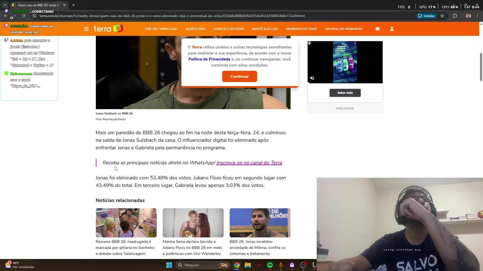Click the Kick-connect icon in chat overlay
The height and width of the screenshot is (271, 483).
[x=6, y=73]
